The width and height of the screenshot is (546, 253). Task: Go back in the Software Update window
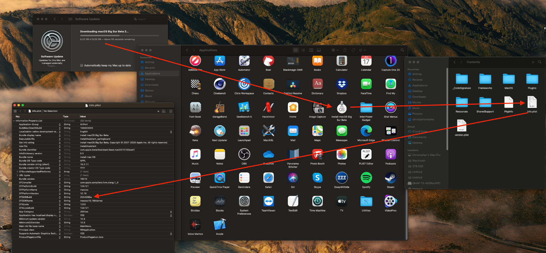click(x=55, y=19)
